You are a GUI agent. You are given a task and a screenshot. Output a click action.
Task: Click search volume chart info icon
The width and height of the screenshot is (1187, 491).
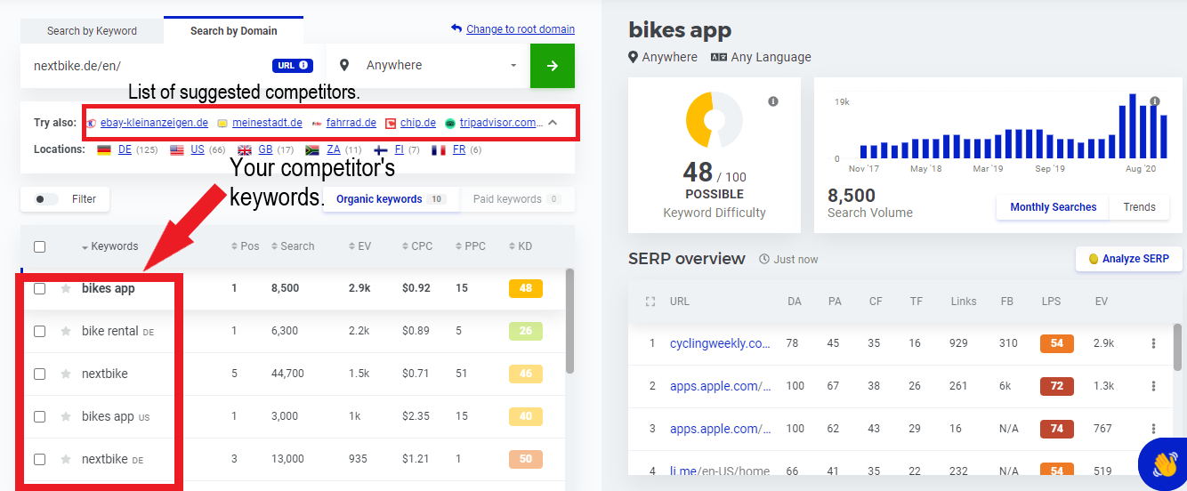(1155, 101)
